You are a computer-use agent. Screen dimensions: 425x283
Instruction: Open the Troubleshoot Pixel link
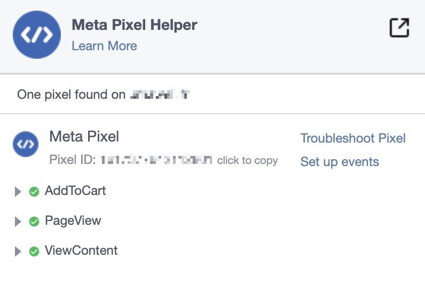click(x=353, y=138)
